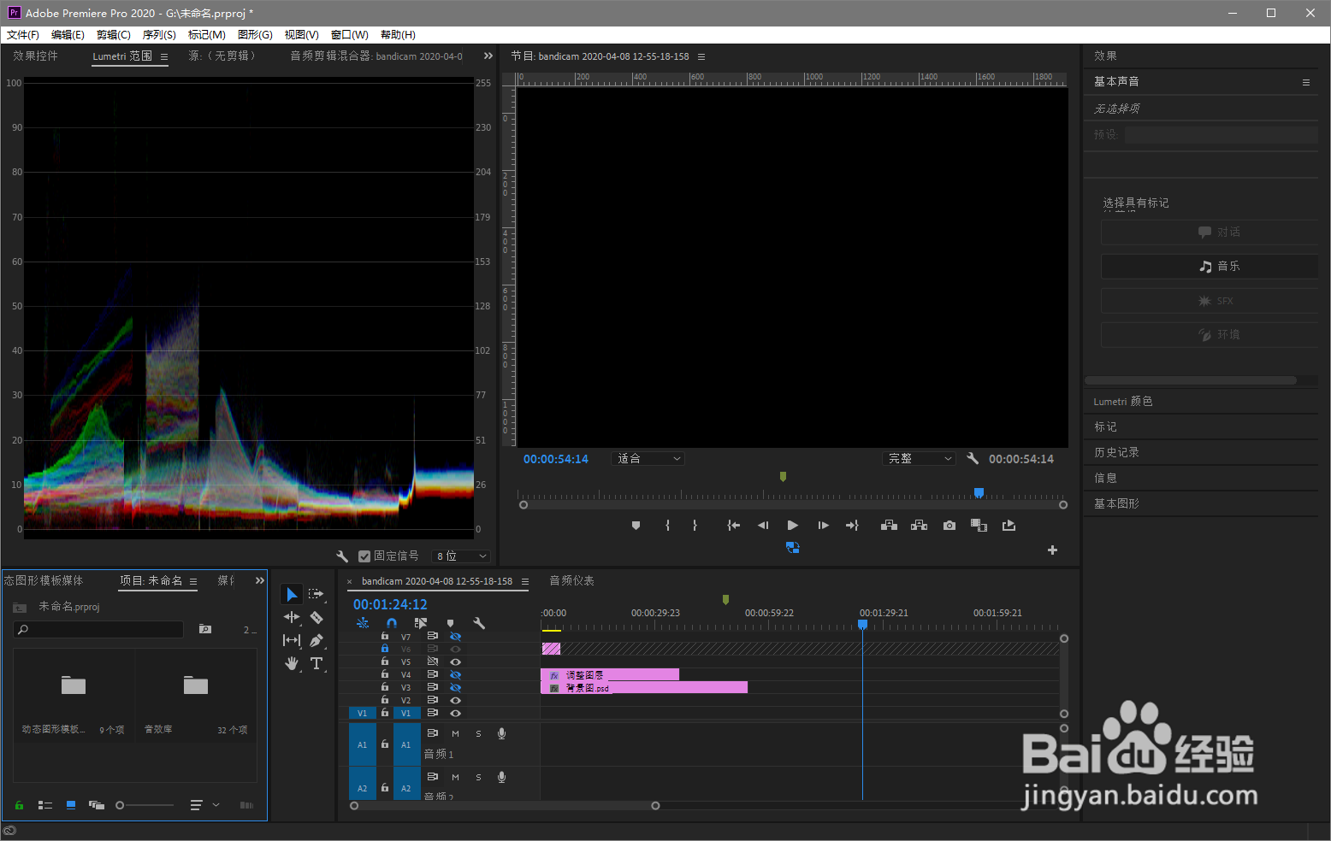The width and height of the screenshot is (1331, 841).
Task: Toggle timeline snapping magnet
Action: point(392,623)
